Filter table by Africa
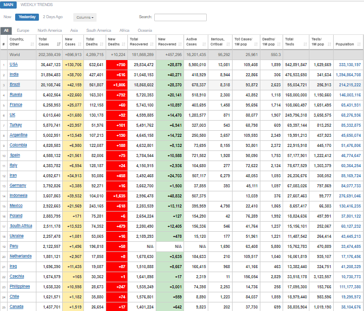 [124, 31]
